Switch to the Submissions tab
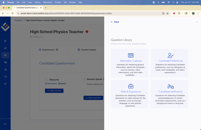Screen dimensions: 201x130 coord(49,50)
